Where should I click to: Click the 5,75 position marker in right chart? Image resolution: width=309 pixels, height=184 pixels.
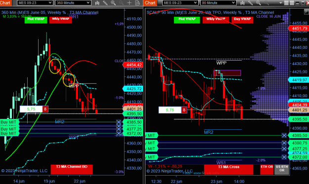click(x=170, y=110)
